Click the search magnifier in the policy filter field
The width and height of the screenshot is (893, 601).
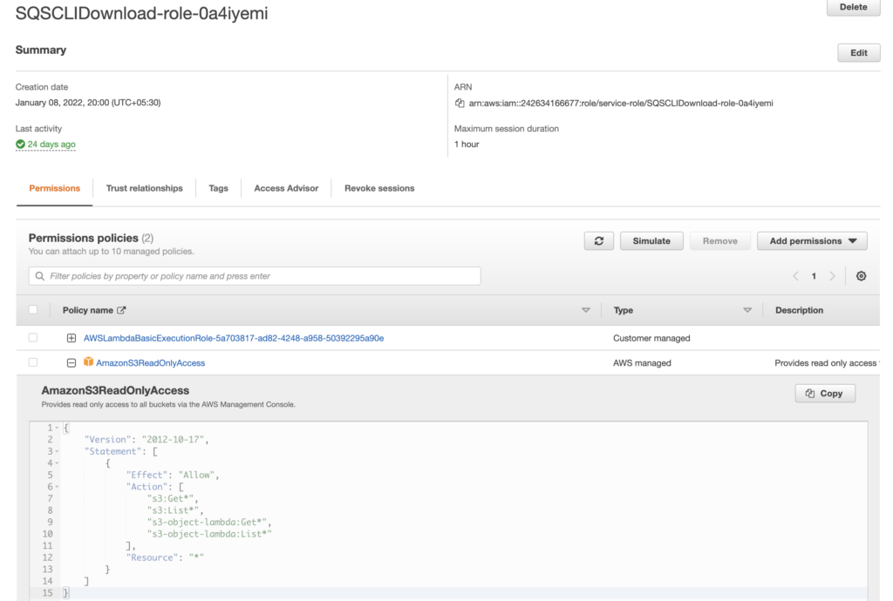click(39, 275)
